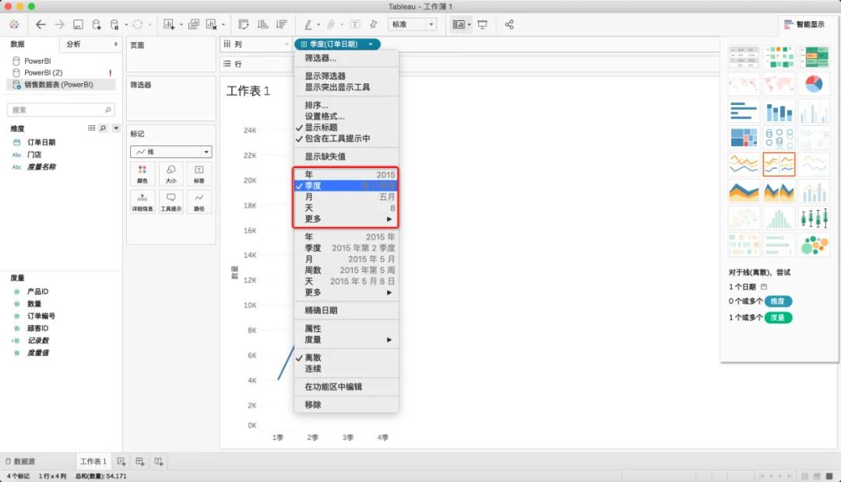Select 周数 2015 年第 5 周 option

(x=346, y=270)
